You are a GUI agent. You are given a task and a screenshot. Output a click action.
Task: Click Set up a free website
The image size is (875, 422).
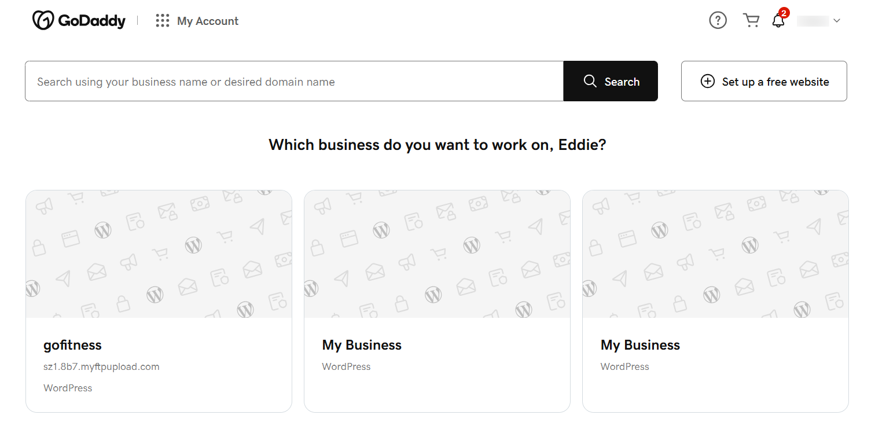(x=764, y=81)
